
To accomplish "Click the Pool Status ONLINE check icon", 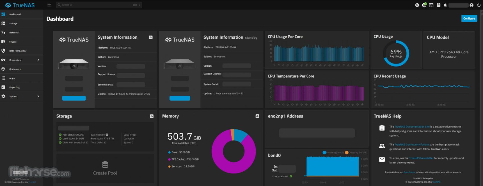I will pyautogui.click(x=60, y=135).
